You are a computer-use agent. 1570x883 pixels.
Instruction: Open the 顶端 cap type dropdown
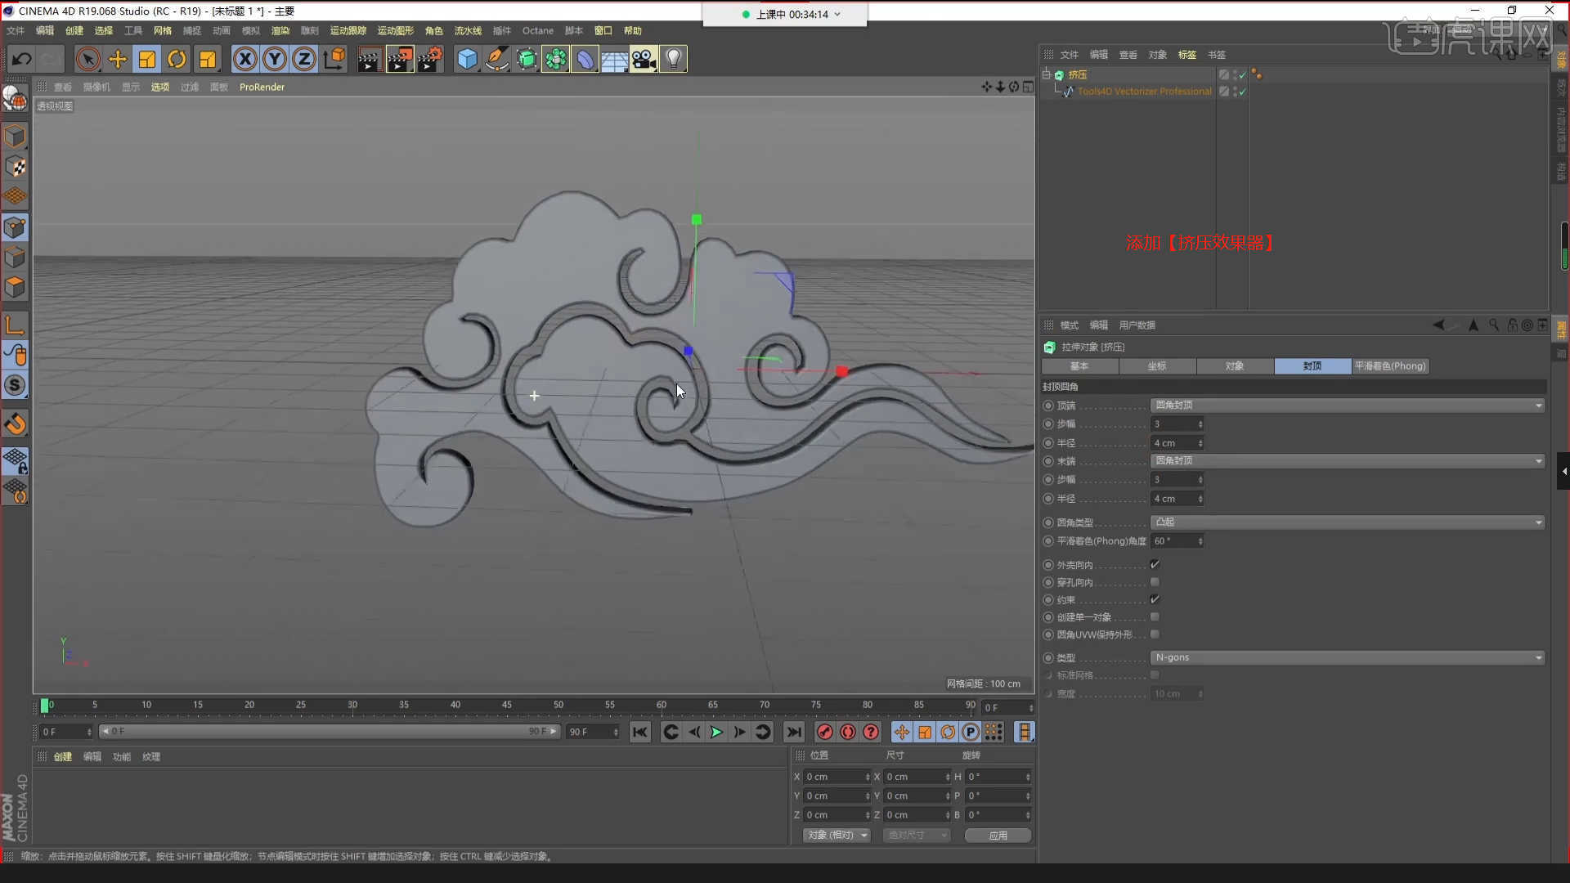(x=1348, y=406)
